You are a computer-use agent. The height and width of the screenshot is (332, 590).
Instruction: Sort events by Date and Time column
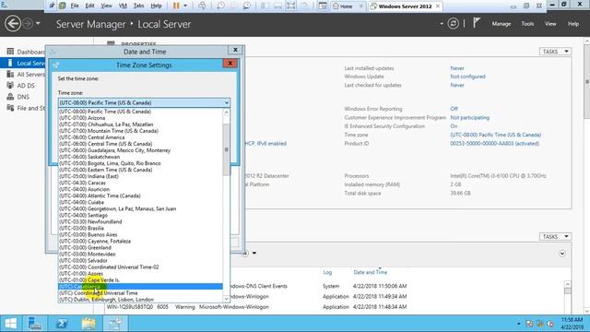pos(371,272)
